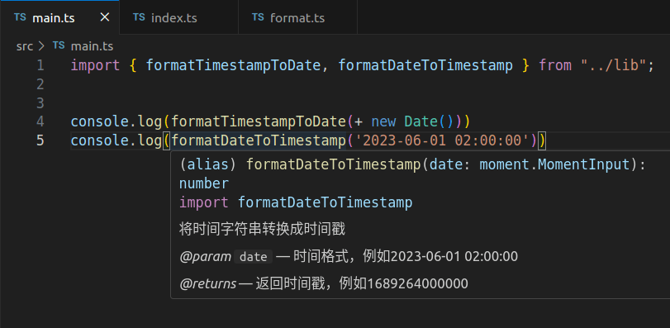The height and width of the screenshot is (328, 670).
Task: Open the src breadcrumb folder
Action: (24, 46)
